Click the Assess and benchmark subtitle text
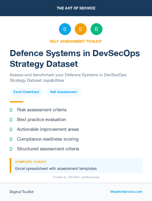Image resolution: width=152 pixels, height=201 pixels. [x=68, y=77]
